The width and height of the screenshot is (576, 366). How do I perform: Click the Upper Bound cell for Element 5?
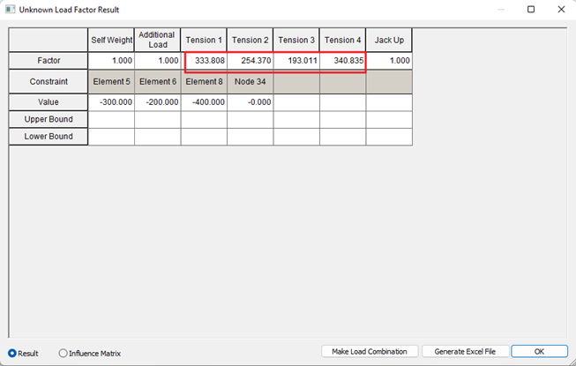pos(111,119)
